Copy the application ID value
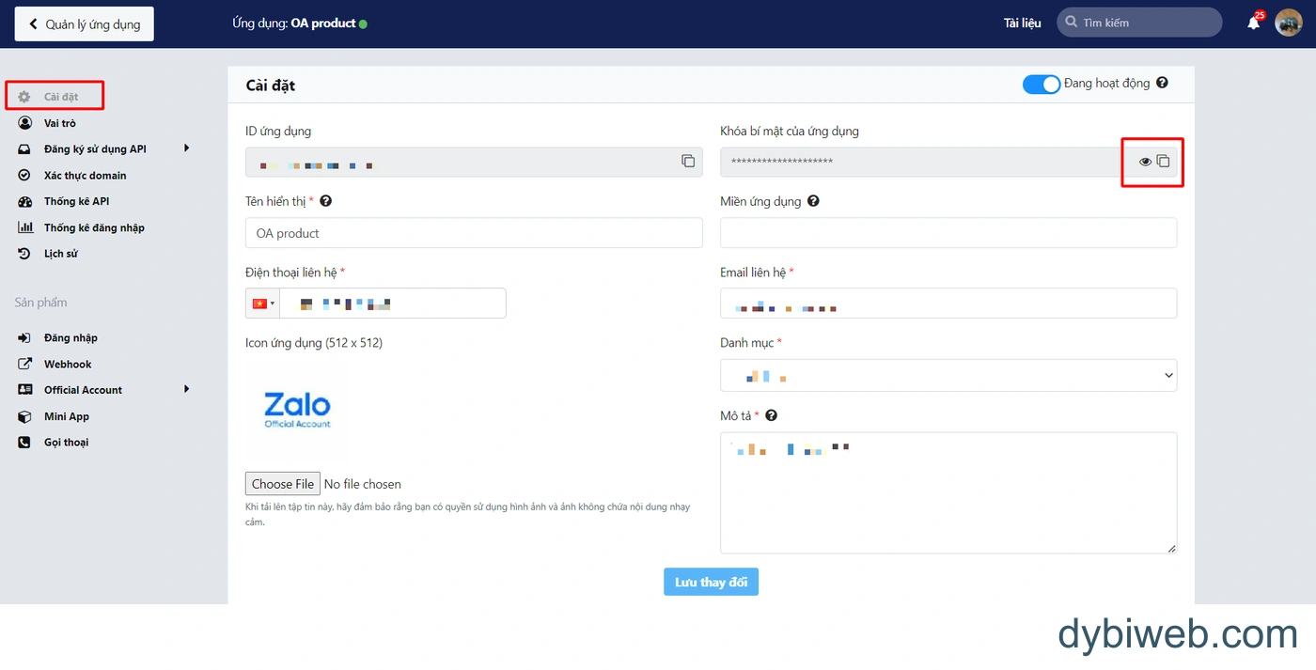Screen dimensions: 1316x670 (x=688, y=161)
